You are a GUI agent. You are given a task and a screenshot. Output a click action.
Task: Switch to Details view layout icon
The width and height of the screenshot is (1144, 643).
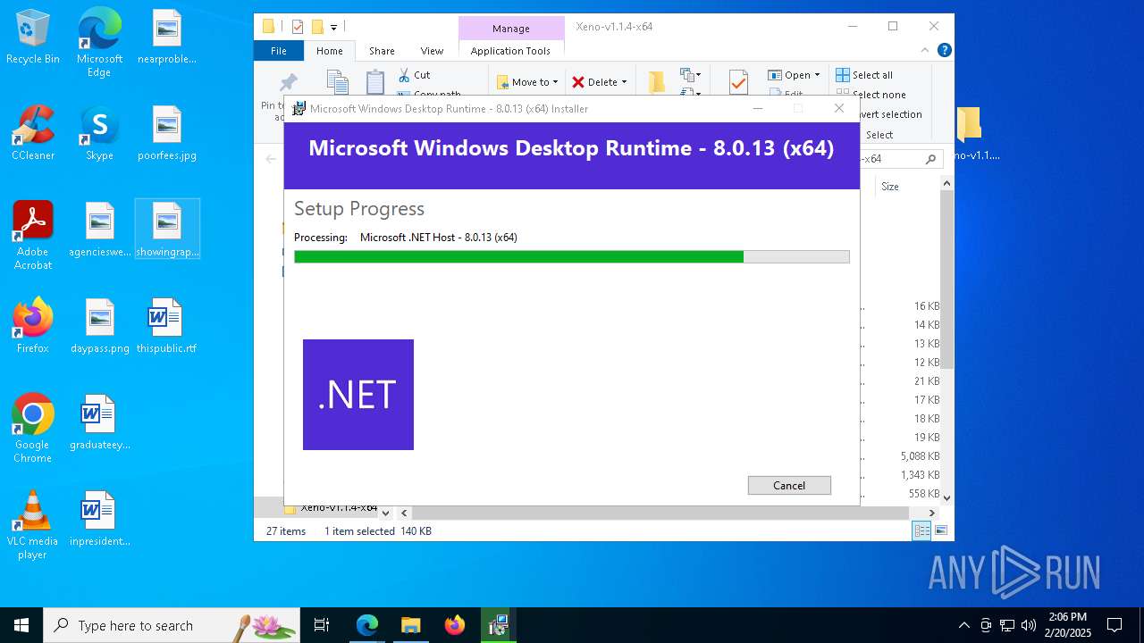pos(921,530)
